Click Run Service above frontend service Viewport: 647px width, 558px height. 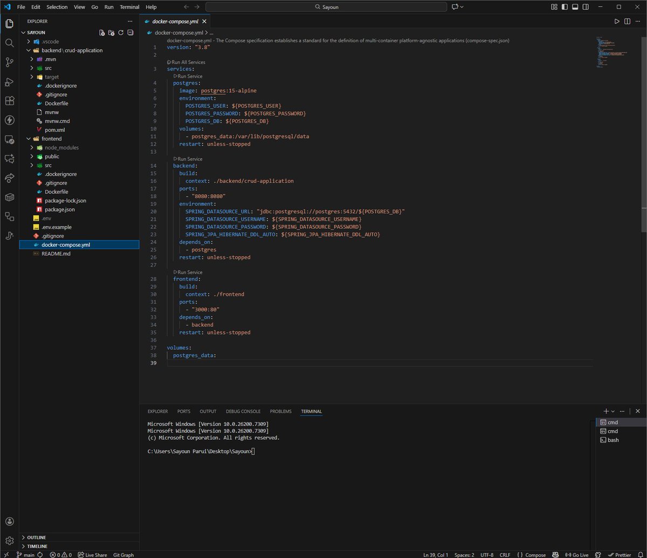tap(188, 272)
